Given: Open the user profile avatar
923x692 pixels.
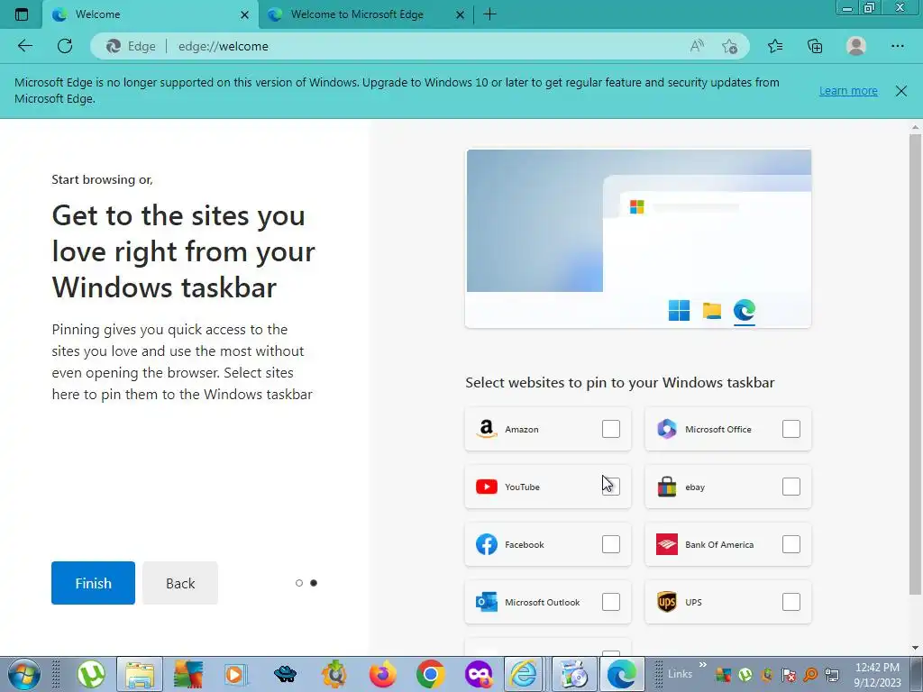Looking at the screenshot, I should pos(856,46).
